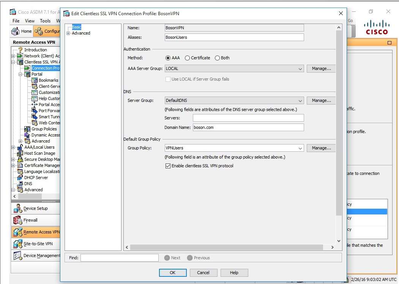Open the Tools menu
This screenshot has width=399, height=284.
(x=45, y=21)
